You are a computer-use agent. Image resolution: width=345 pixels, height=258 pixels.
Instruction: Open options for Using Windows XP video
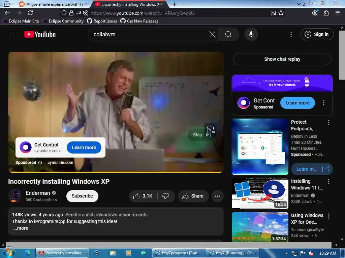(329, 216)
